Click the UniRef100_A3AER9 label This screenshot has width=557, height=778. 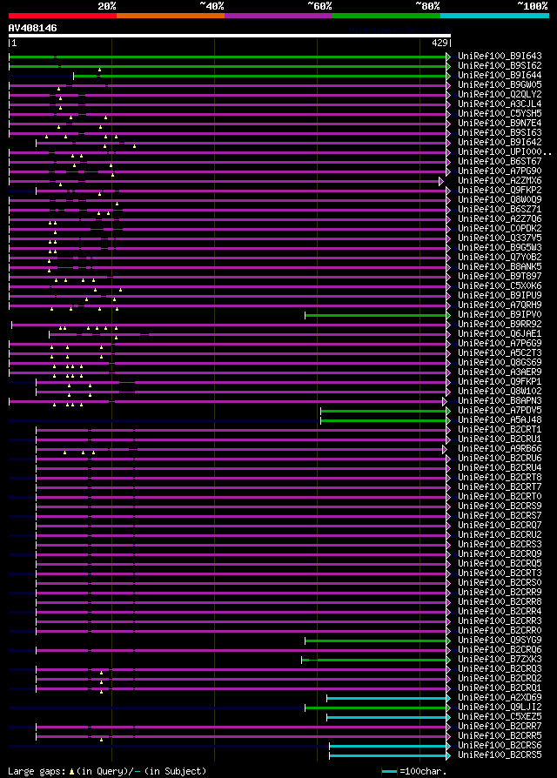(500, 372)
